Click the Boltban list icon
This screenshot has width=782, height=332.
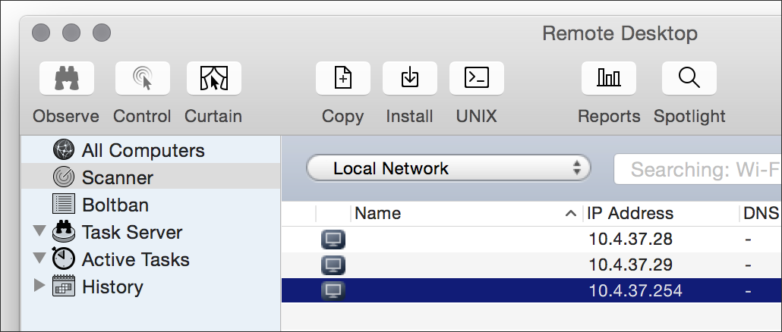point(63,204)
